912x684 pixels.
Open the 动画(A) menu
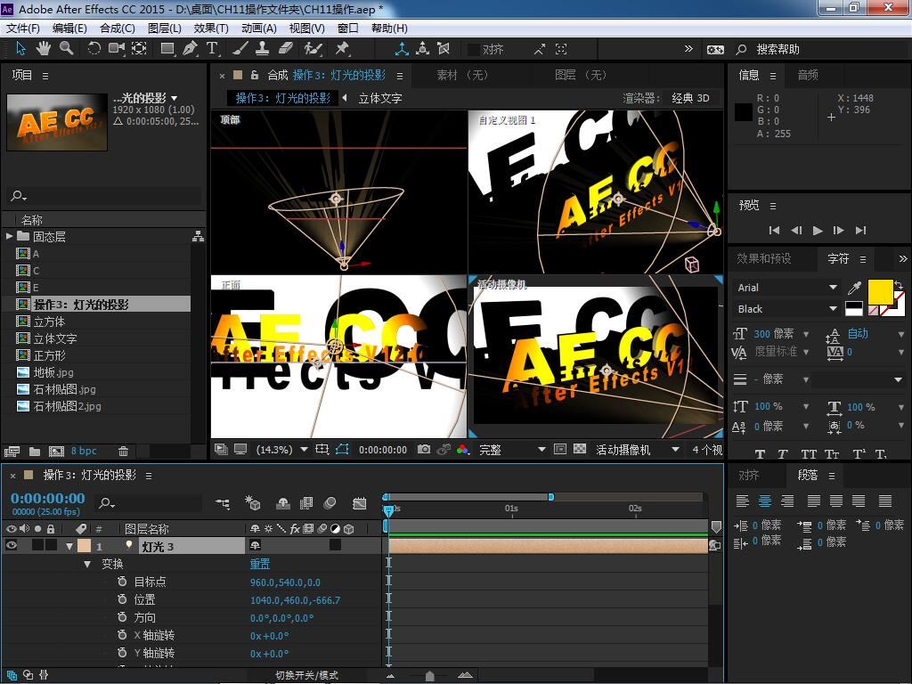pyautogui.click(x=259, y=28)
